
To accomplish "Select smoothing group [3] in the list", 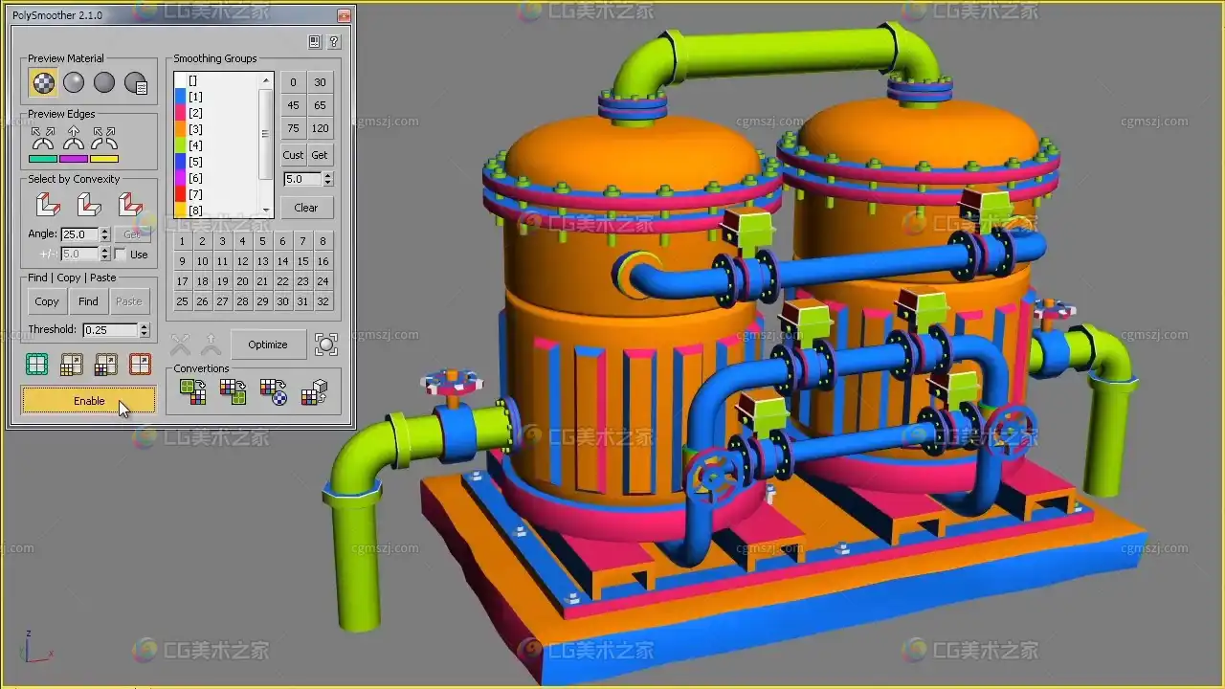I will point(216,129).
